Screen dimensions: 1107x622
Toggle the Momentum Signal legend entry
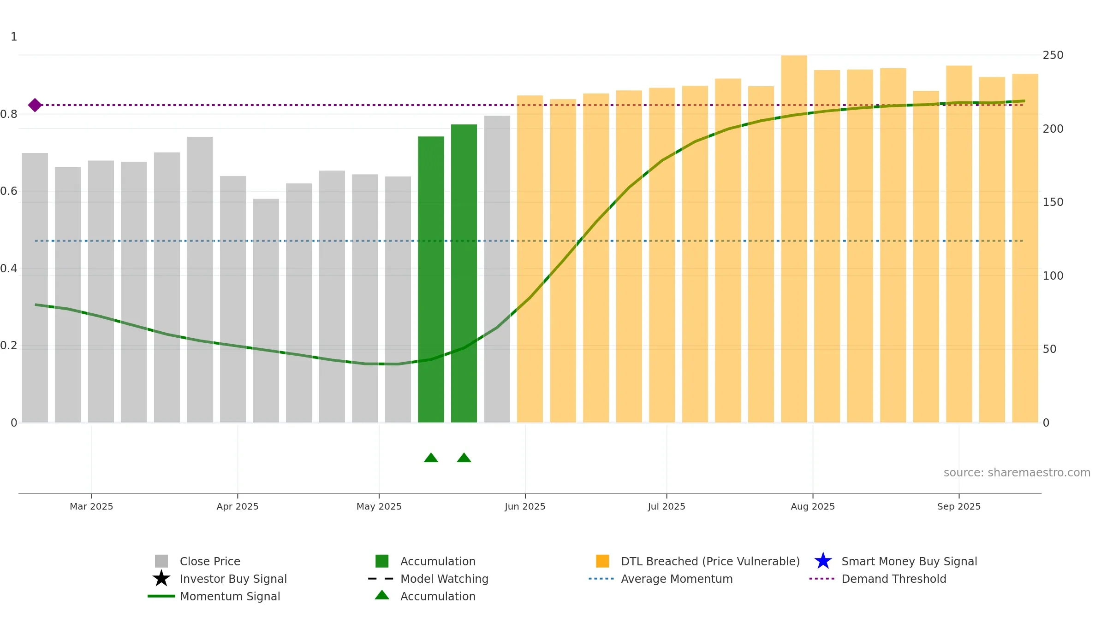[x=214, y=596]
